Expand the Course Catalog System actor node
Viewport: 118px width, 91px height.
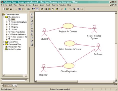(6, 22)
